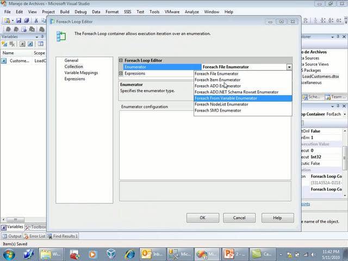Click the Help button in dialog
Screen dimensions: 348x261
click(x=277, y=218)
